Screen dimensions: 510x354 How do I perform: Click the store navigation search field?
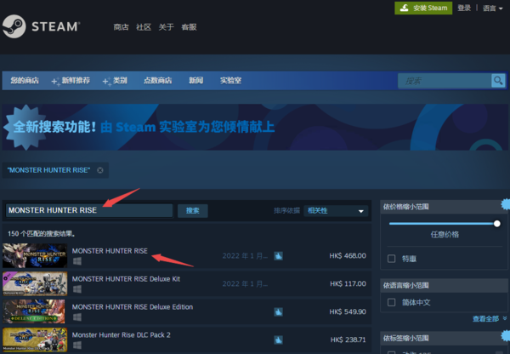click(x=445, y=81)
